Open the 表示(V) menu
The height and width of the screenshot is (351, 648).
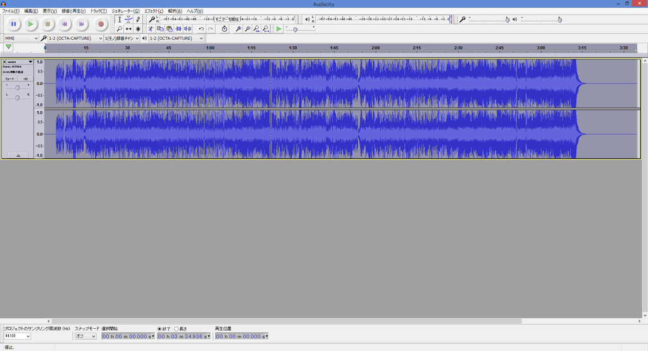[x=49, y=11]
